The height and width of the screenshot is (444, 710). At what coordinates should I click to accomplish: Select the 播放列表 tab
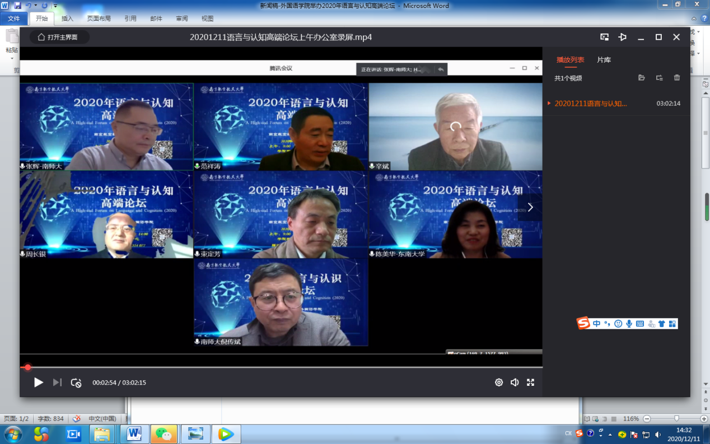coord(570,59)
